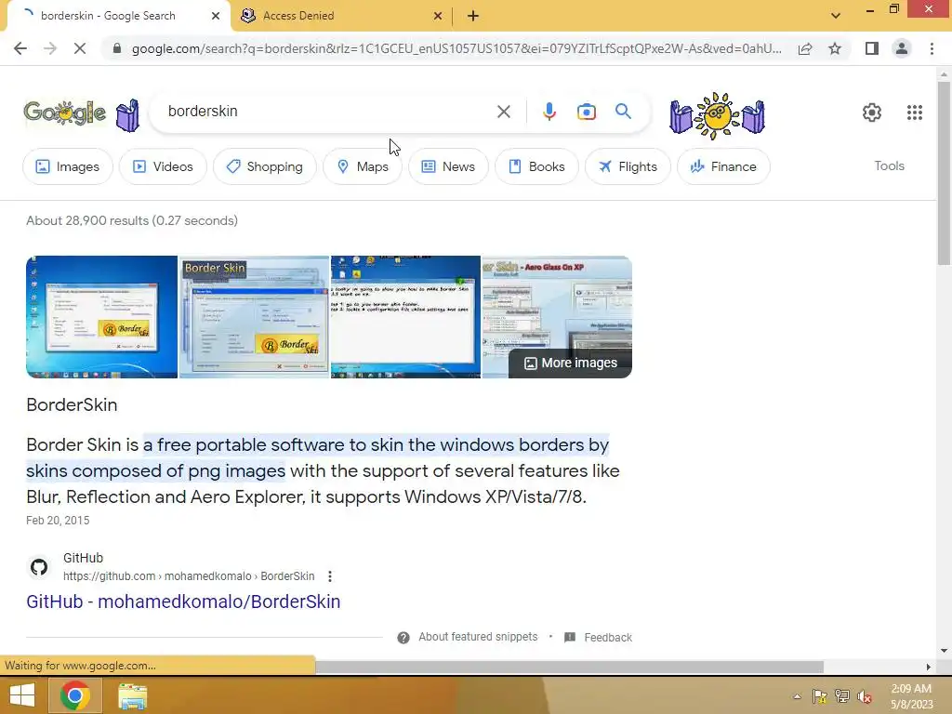
Task: Open first BorderSkin Windows 7 thumbnail
Action: [101, 317]
